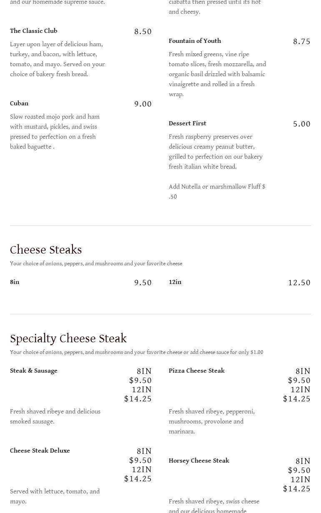Click the Cheese Steaks section heading

click(46, 250)
